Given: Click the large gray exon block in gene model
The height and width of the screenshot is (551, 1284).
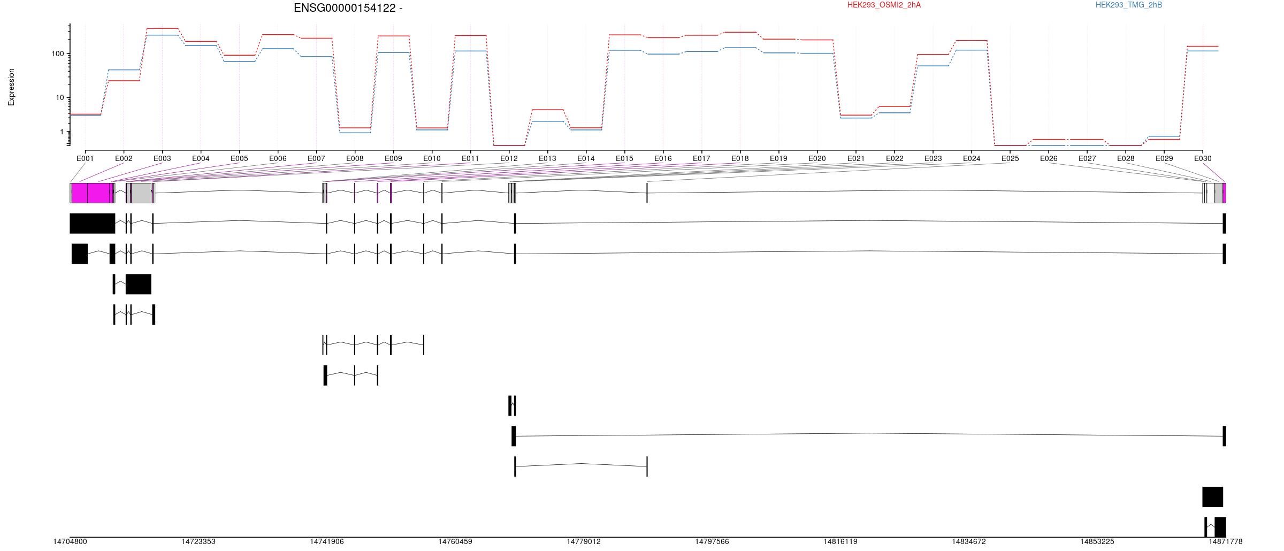Looking at the screenshot, I should pos(141,193).
